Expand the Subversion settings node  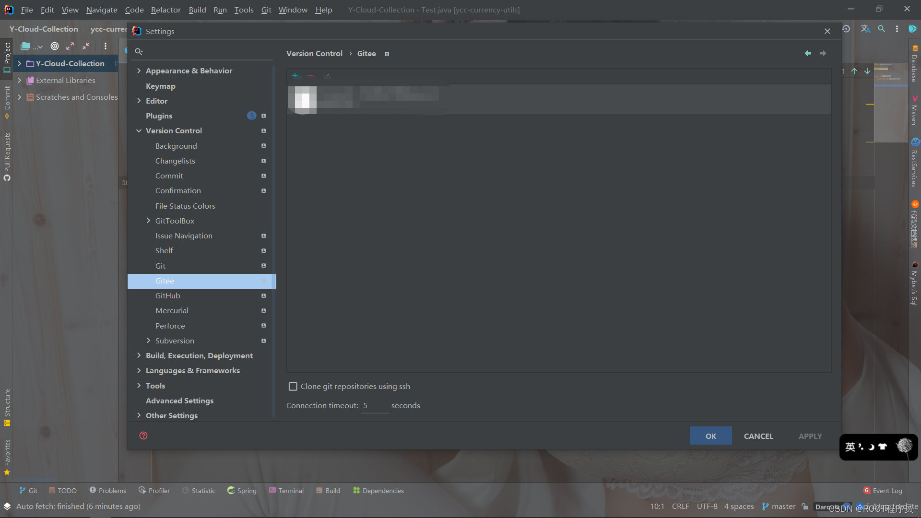click(x=149, y=341)
